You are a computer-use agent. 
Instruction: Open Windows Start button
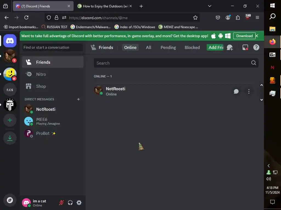(x=272, y=5)
